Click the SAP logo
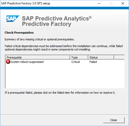 (13, 19)
